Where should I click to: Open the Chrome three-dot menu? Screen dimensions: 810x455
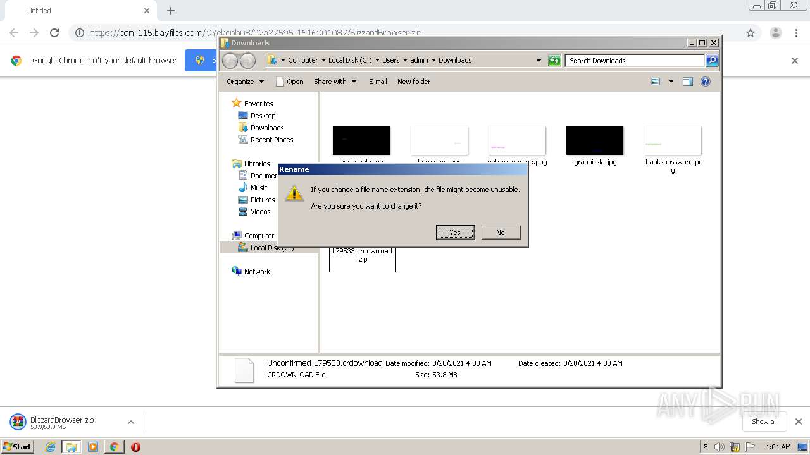tap(796, 33)
